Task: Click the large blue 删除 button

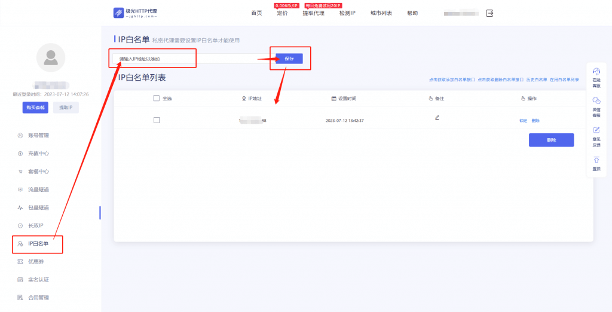Action: (x=551, y=140)
